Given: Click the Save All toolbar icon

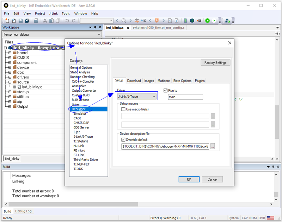Looking at the screenshot, I should click(x=27, y=21).
